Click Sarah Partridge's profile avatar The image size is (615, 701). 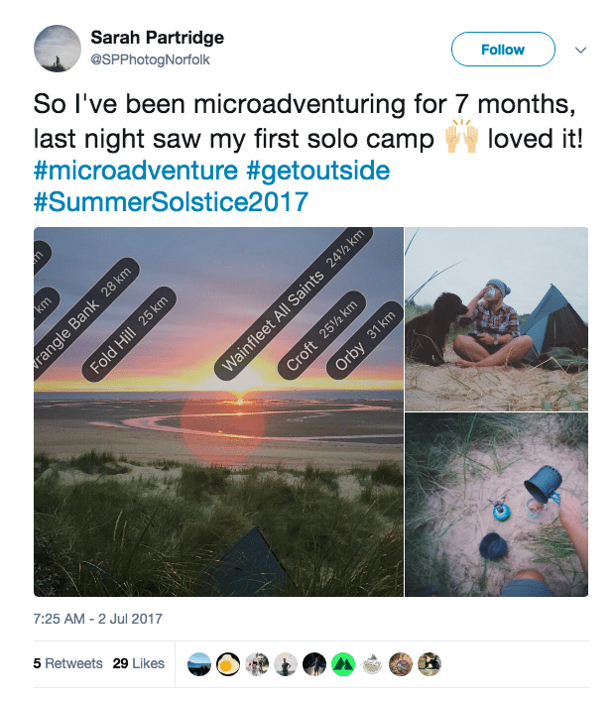(x=58, y=49)
